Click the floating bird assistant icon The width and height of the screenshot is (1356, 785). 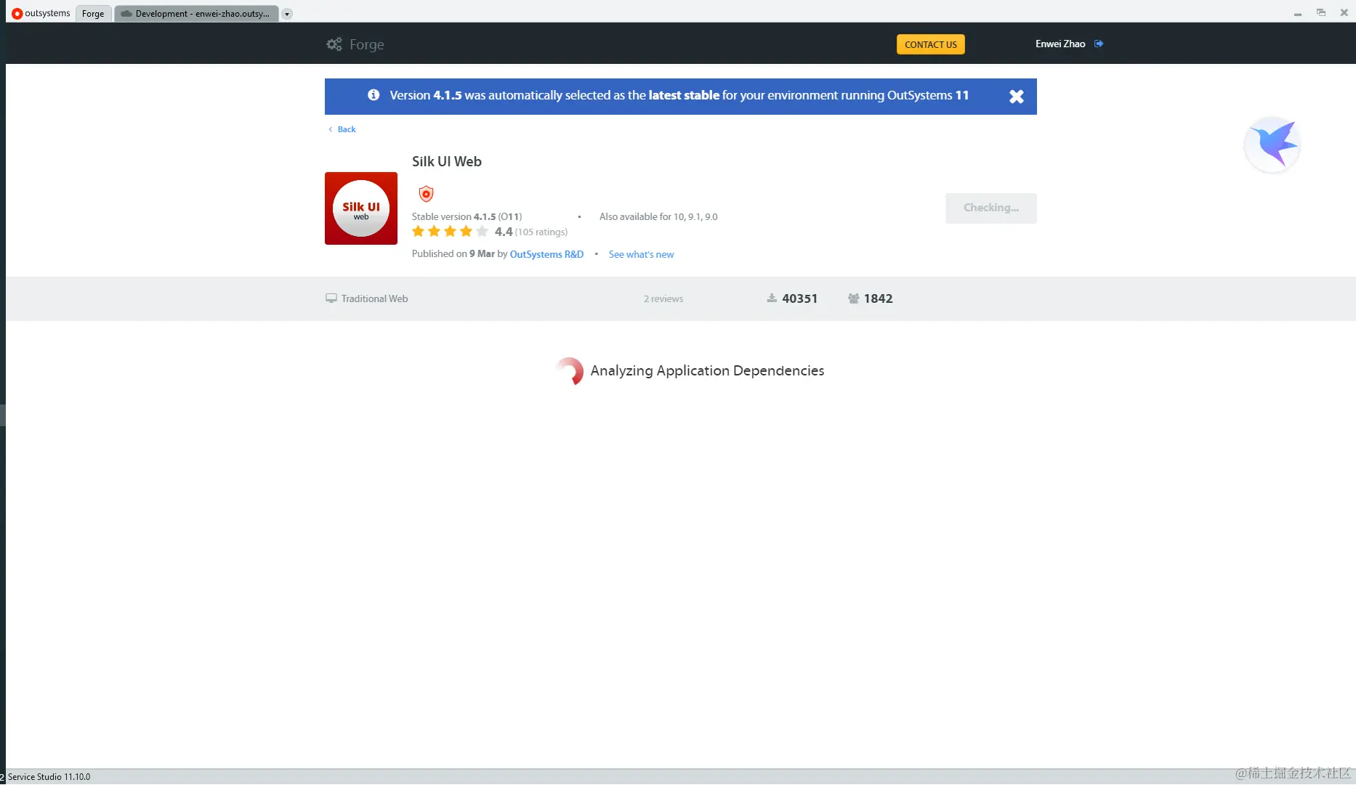(1272, 145)
